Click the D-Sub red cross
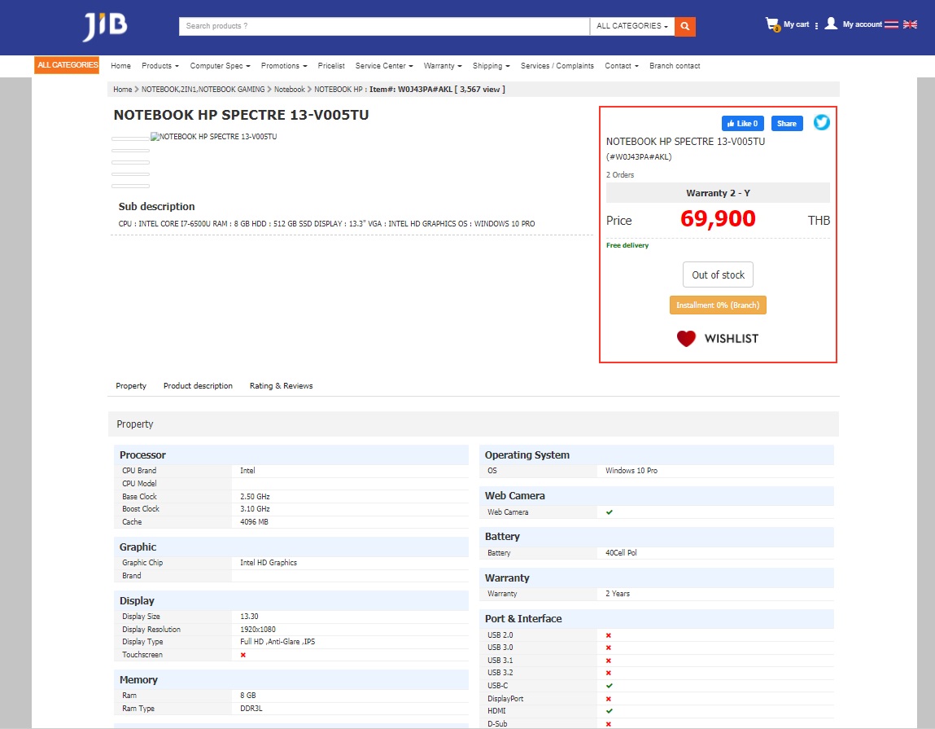Viewport: 935px width, 729px height. (x=608, y=724)
